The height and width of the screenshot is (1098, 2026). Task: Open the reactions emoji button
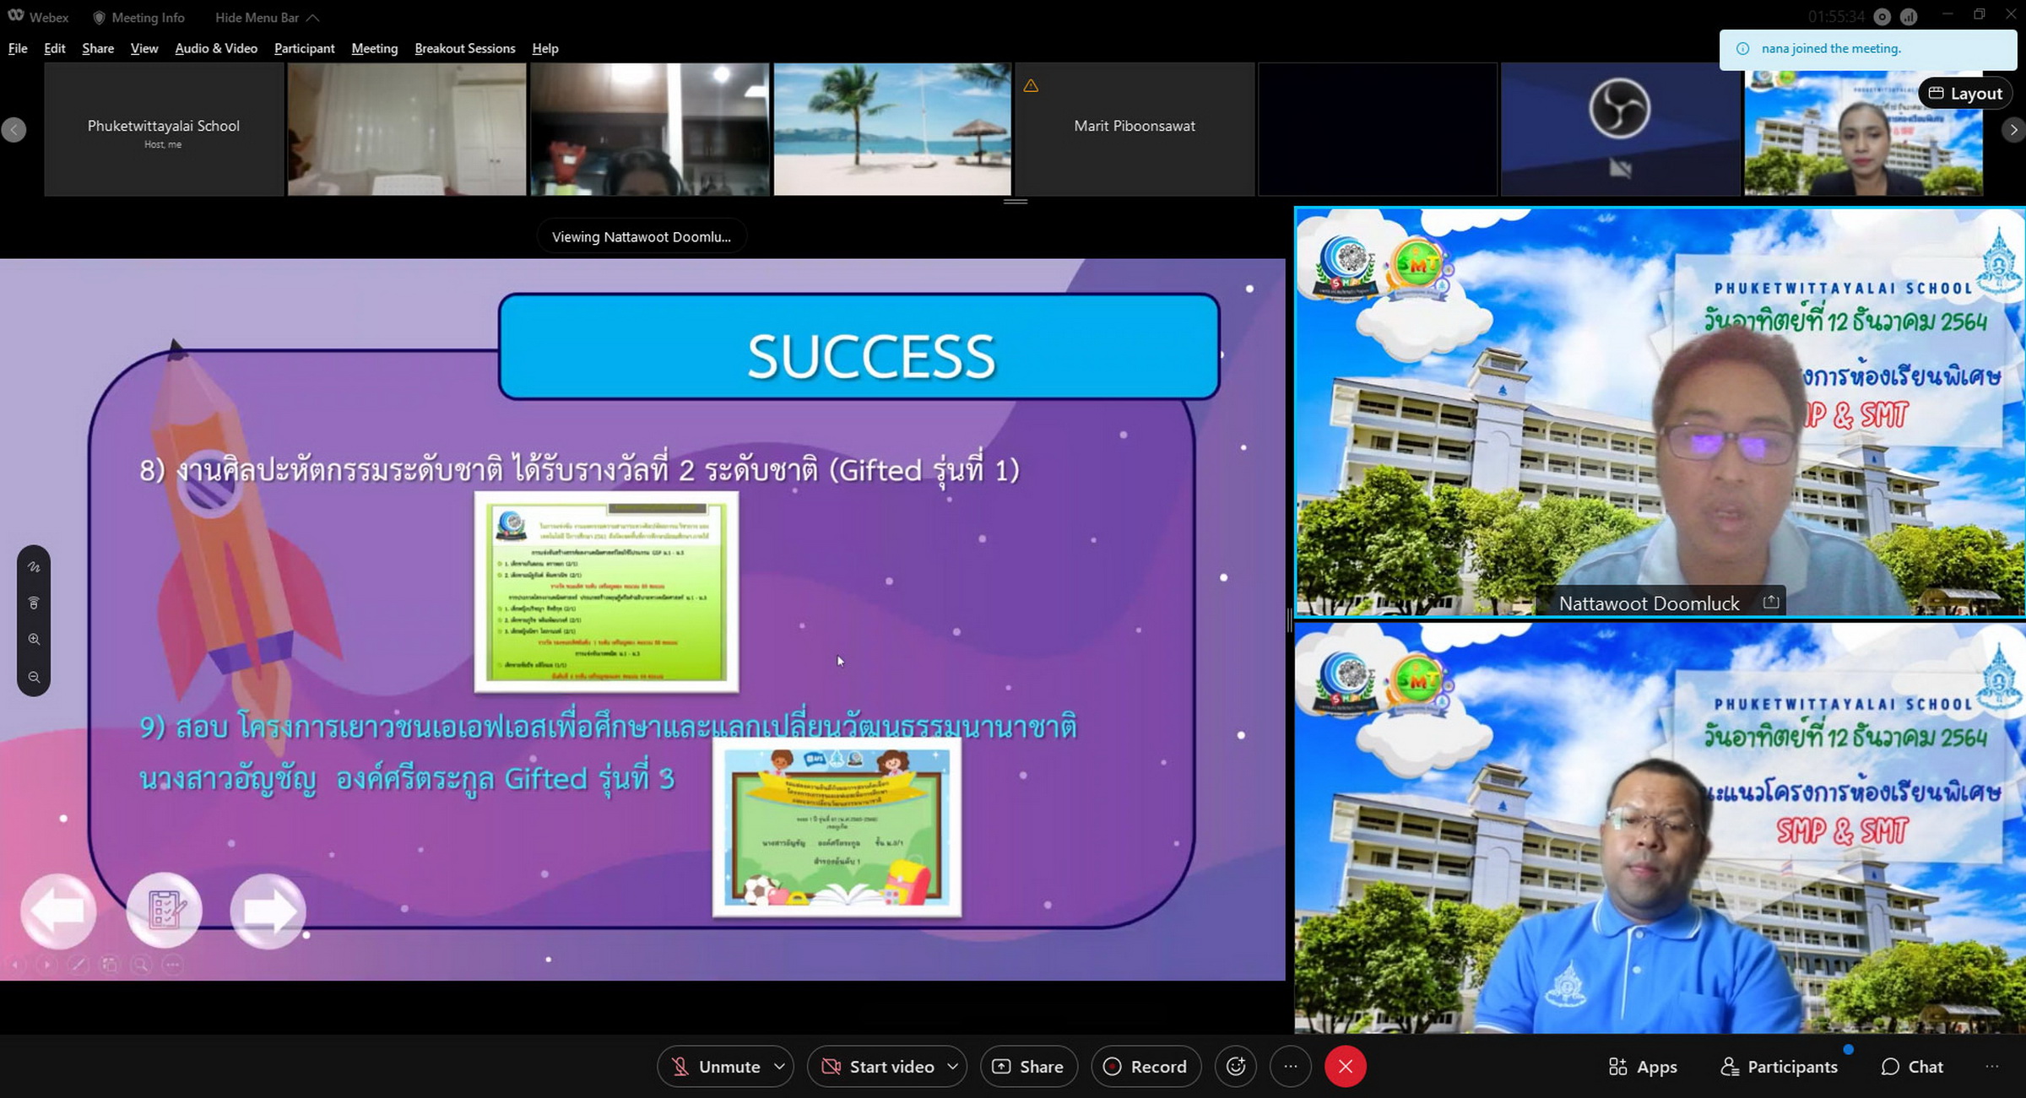(x=1236, y=1067)
